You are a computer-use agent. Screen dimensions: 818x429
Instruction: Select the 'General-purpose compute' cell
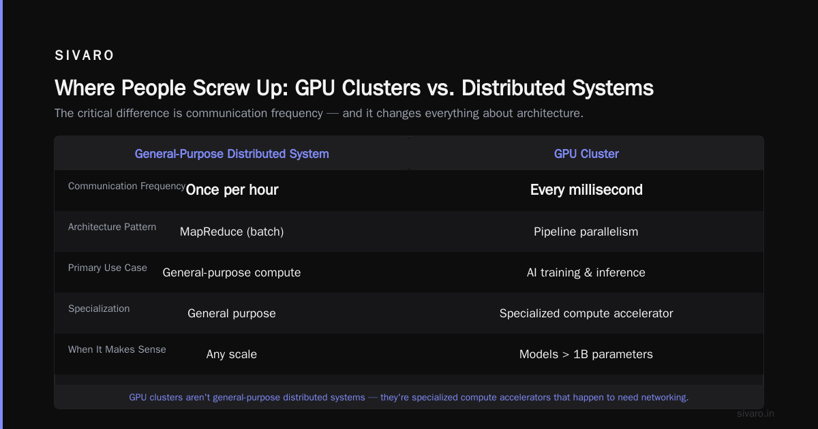click(232, 272)
